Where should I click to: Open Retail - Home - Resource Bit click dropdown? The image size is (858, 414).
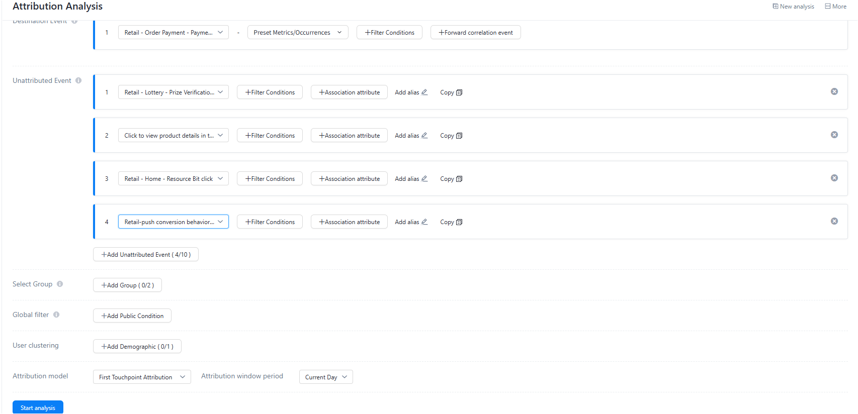(174, 178)
